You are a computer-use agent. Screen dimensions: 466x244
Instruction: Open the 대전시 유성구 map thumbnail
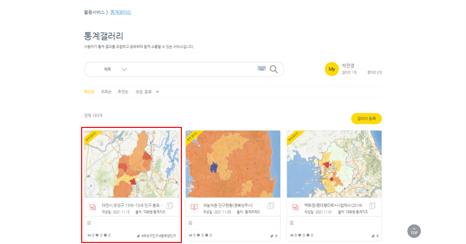(x=132, y=164)
